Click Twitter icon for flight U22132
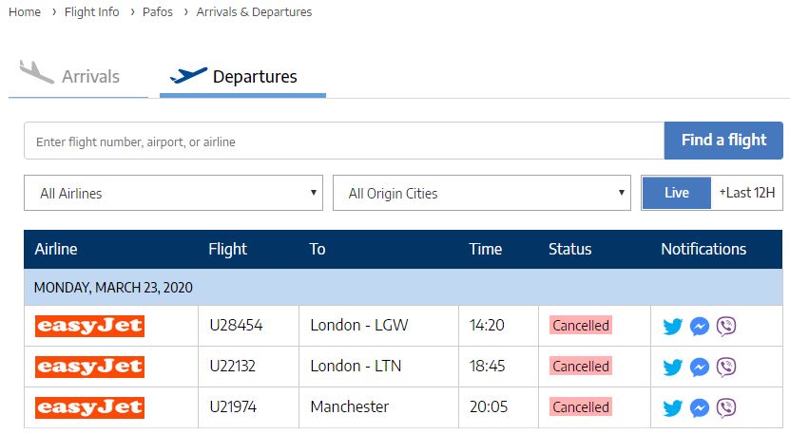The width and height of the screenshot is (790, 434). pyautogui.click(x=673, y=368)
